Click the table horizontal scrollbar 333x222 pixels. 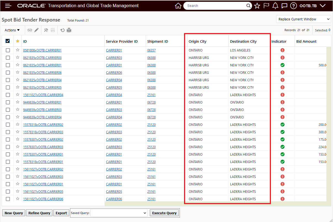[215, 204]
